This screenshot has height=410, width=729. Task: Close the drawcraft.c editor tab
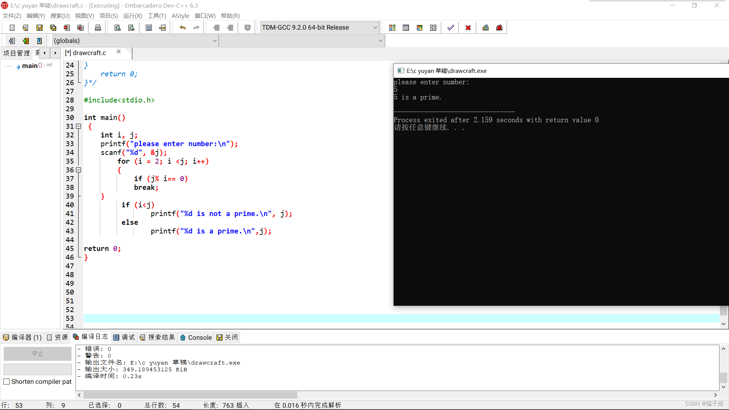tap(119, 52)
